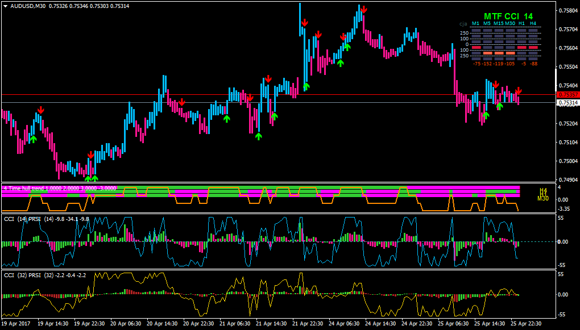
Task: Click the yellow M30 label beside hull trend
Action: (x=543, y=198)
